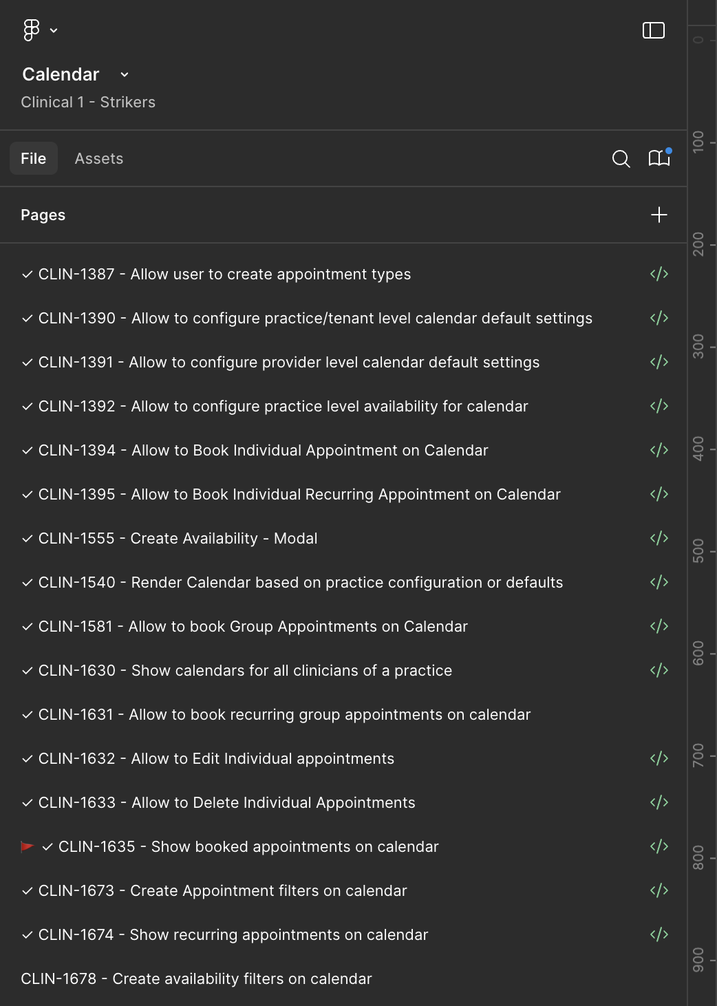Collapse the Pages section header

pyautogui.click(x=43, y=215)
